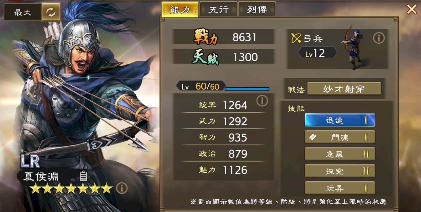This screenshot has width=421, height=212.
Task: Click the crossed bow icon beside 弓兵
Action: [296, 38]
